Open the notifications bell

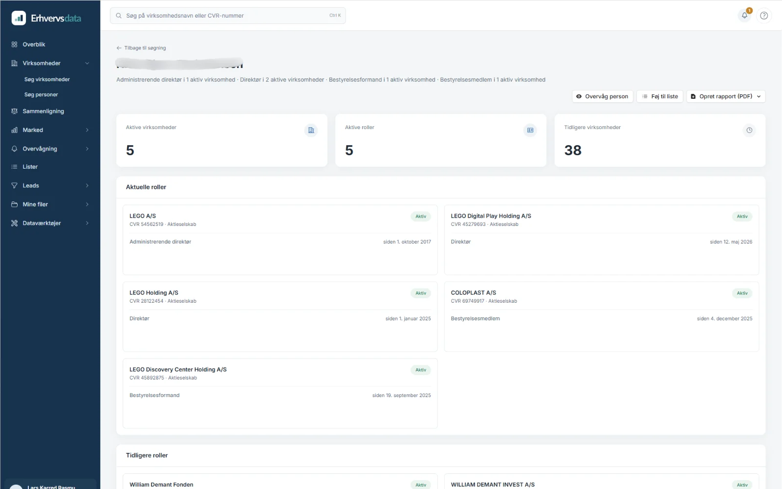click(744, 15)
